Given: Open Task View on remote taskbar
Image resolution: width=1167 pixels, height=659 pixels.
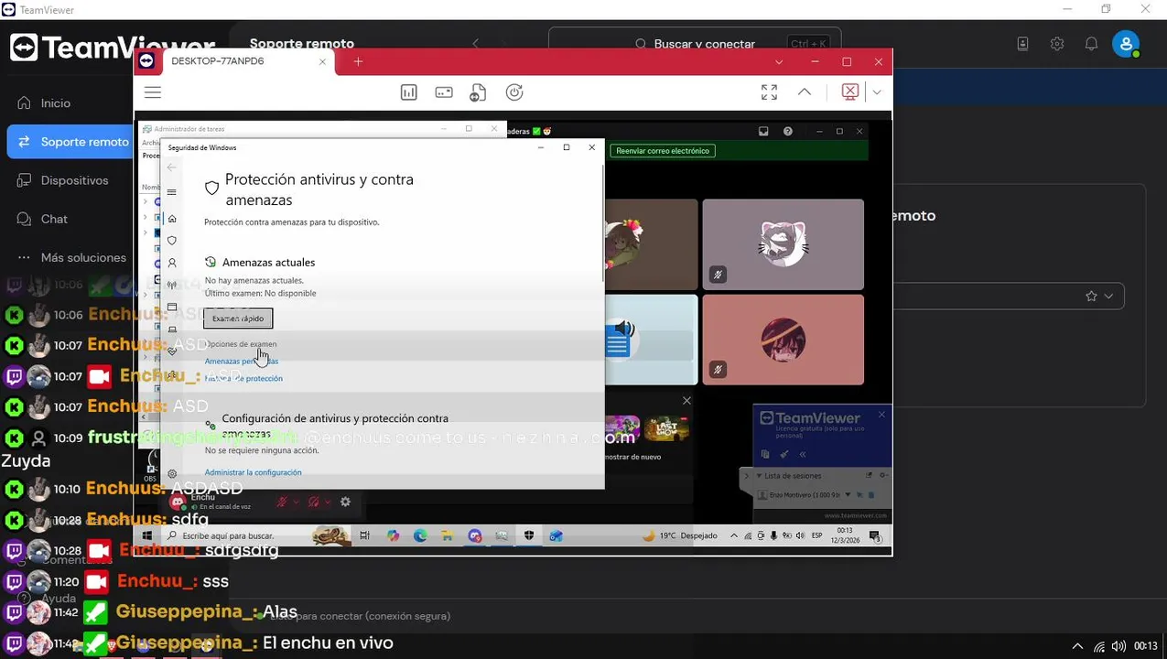Looking at the screenshot, I should (364, 535).
